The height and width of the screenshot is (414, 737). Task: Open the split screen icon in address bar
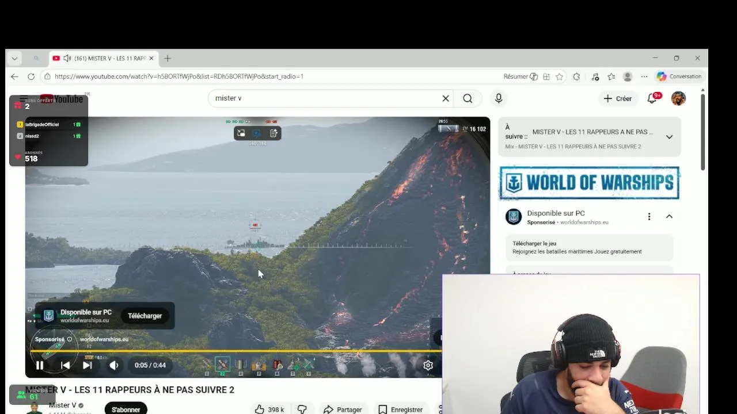pos(546,76)
